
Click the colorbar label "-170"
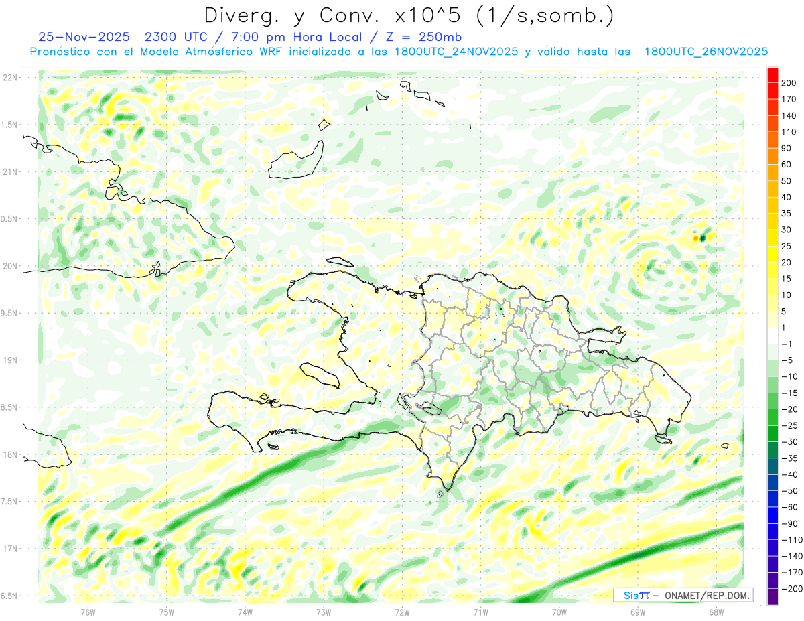coord(791,572)
